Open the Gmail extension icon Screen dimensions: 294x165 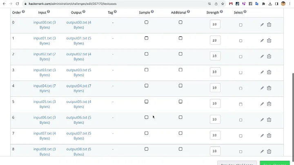231,4
